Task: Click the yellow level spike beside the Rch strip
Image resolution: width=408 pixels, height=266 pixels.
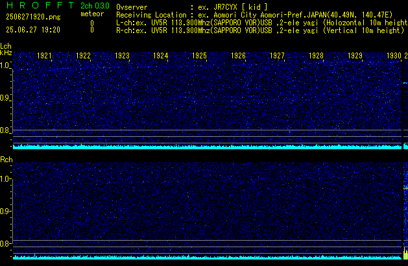Action: point(405,254)
